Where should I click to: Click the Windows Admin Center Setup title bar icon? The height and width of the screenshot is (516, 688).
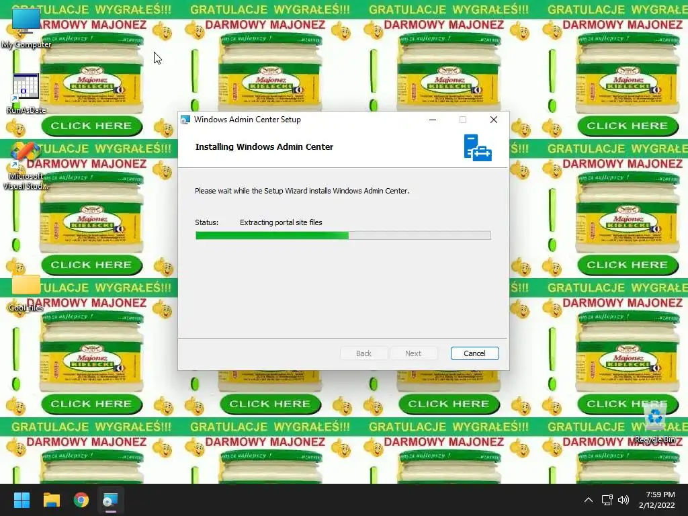(185, 120)
